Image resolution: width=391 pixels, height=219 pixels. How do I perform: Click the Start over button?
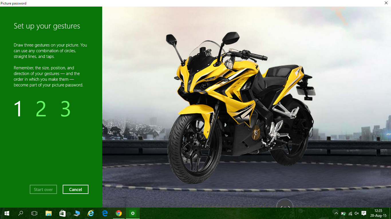(x=43, y=189)
